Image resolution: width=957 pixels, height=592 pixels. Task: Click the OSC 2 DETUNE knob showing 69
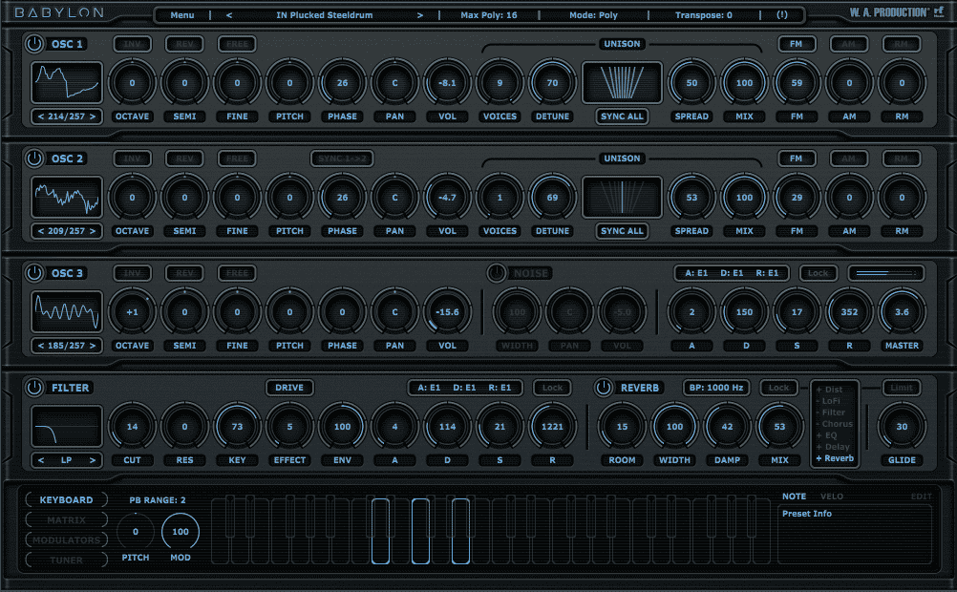click(x=552, y=198)
